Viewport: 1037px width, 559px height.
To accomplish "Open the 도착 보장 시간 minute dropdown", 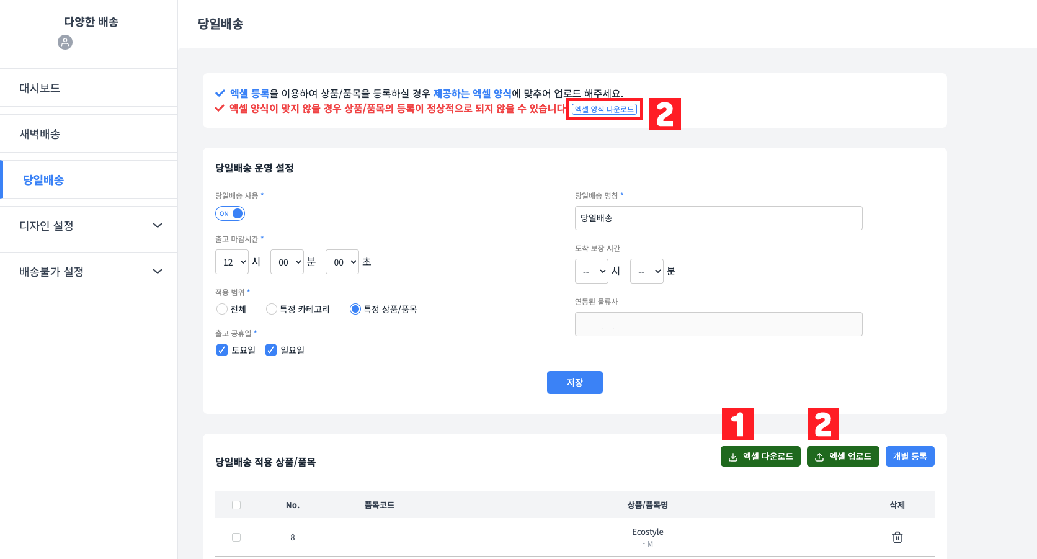I will point(647,271).
